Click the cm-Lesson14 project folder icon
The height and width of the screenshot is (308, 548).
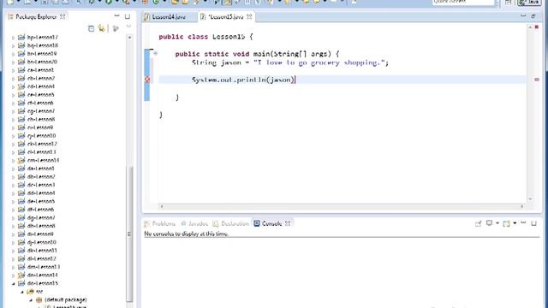tap(21, 160)
